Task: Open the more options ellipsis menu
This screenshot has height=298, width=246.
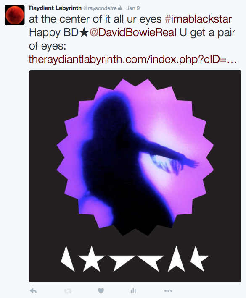Action: (x=168, y=291)
